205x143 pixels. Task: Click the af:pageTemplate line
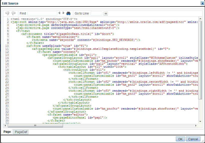pos(101,49)
